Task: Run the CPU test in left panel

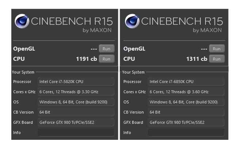Action: coord(106,59)
